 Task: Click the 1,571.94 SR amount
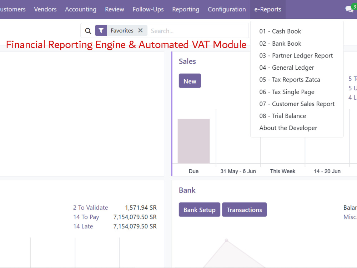pyautogui.click(x=141, y=208)
